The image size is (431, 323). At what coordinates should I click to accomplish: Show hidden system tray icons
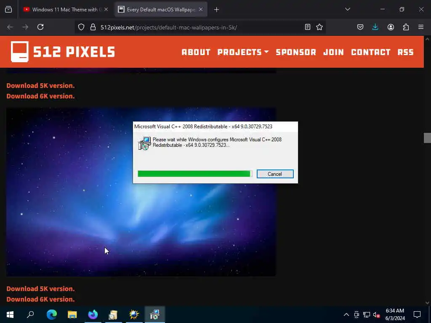click(x=346, y=315)
